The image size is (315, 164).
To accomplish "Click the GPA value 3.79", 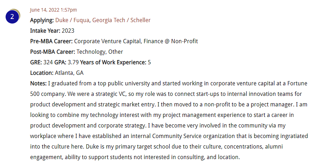I will 73,63.
